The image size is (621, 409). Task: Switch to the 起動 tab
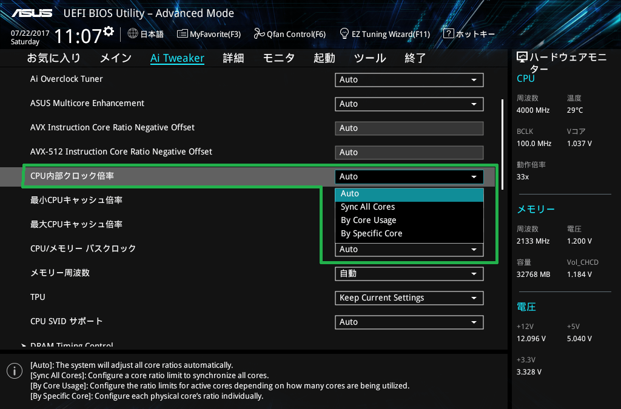point(324,58)
